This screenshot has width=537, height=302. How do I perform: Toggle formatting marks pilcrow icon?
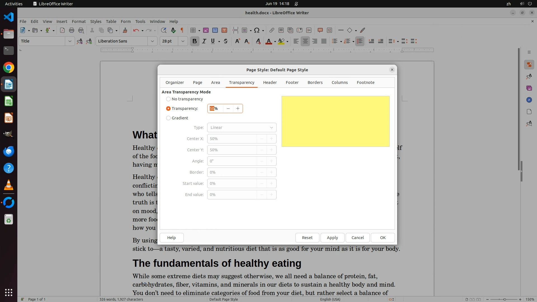pyautogui.click(x=182, y=30)
